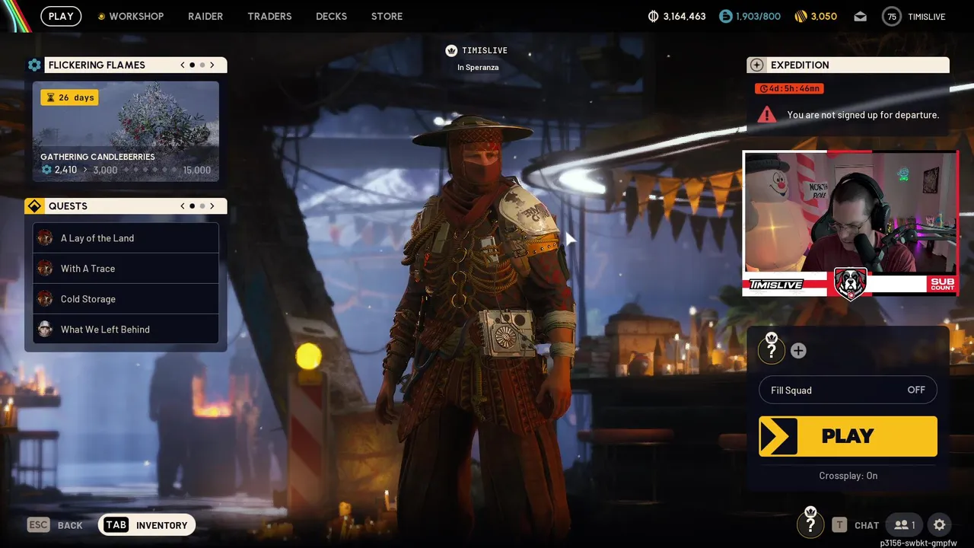Select first page dot in Flickering Flames
The image size is (974, 548).
point(192,65)
